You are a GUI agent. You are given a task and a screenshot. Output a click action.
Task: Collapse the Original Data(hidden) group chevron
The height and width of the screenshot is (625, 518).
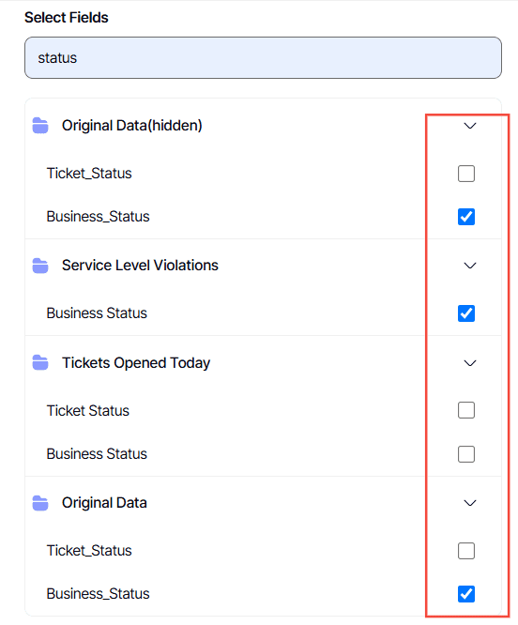tap(470, 126)
